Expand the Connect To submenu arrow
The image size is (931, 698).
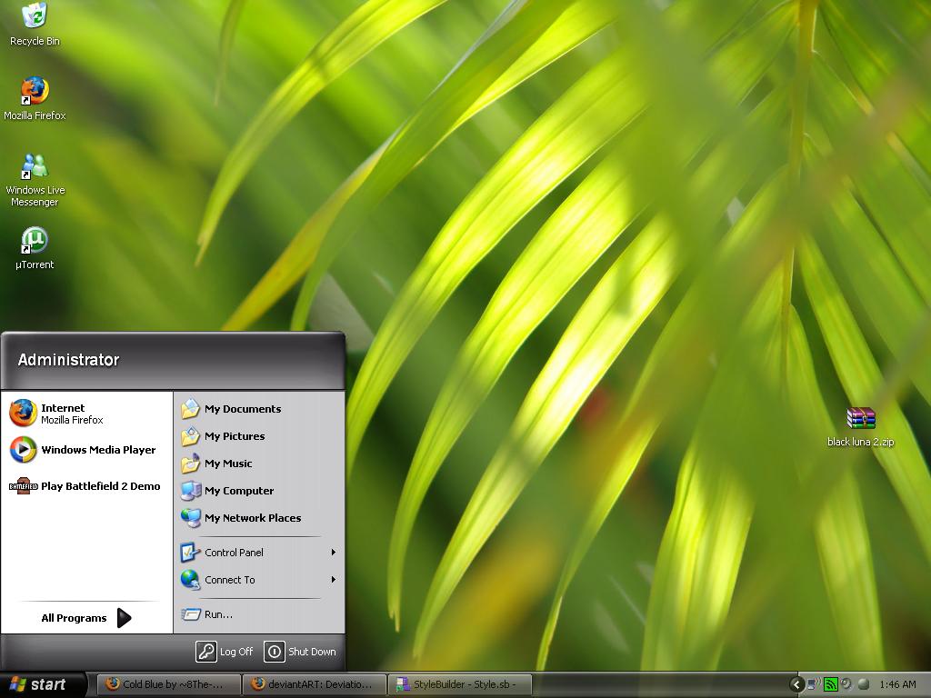[333, 579]
